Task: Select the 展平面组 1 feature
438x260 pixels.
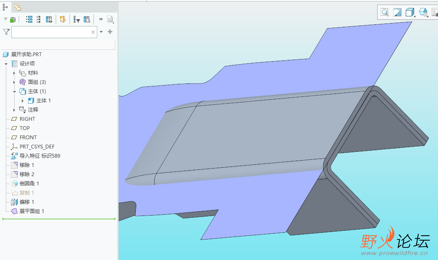Action: [31, 211]
